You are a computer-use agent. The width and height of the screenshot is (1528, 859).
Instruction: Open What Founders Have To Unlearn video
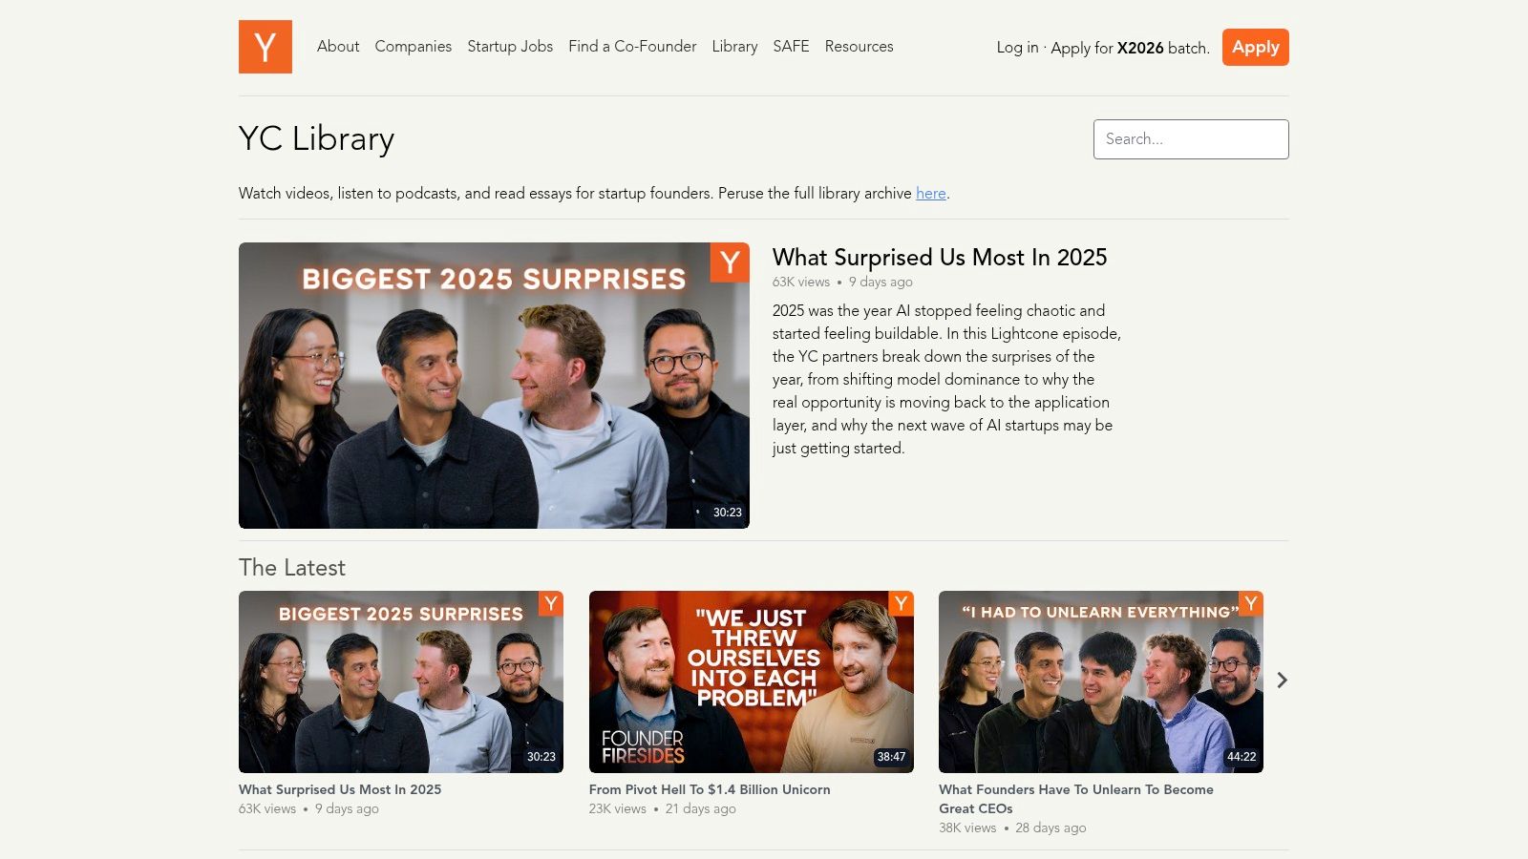tap(1075, 799)
